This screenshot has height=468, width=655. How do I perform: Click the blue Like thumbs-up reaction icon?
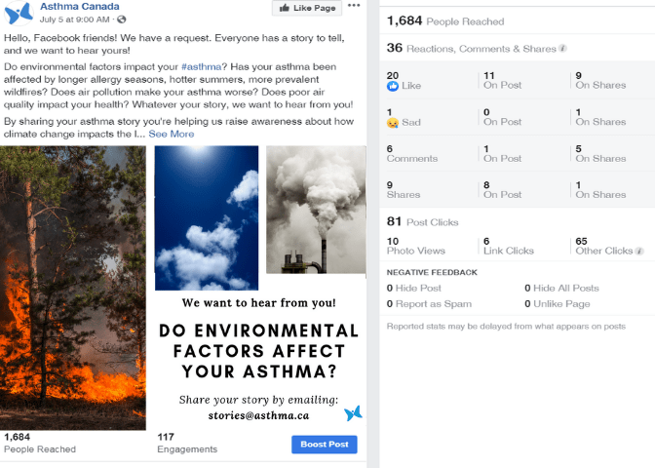393,86
